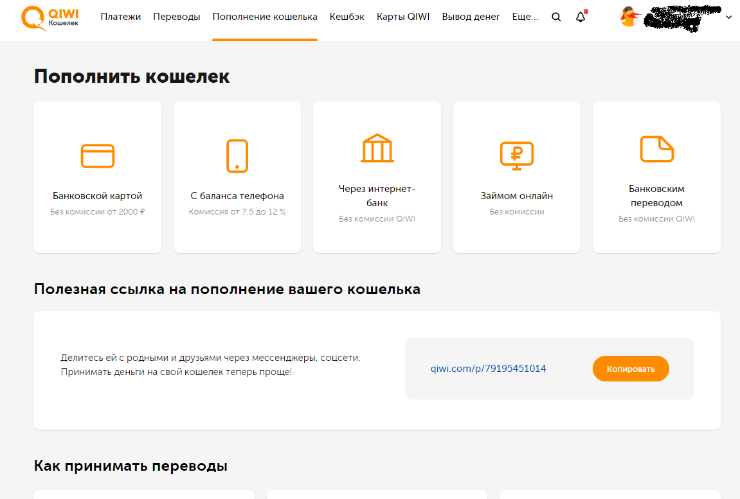Open the Платежи menu item
This screenshot has height=499, width=740.
121,17
